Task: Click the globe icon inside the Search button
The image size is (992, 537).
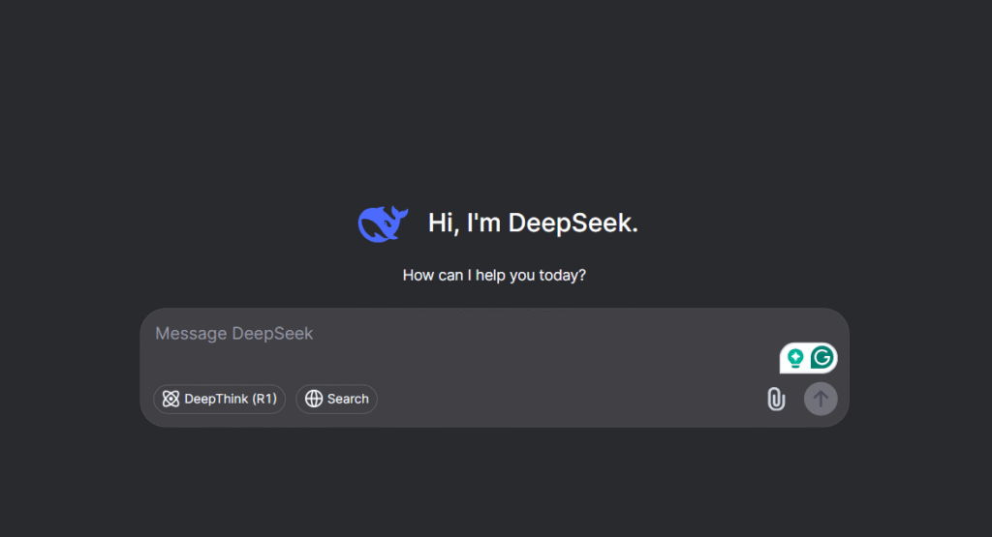Action: point(314,399)
